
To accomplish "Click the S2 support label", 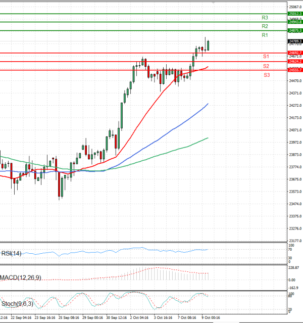I will [x=266, y=66].
